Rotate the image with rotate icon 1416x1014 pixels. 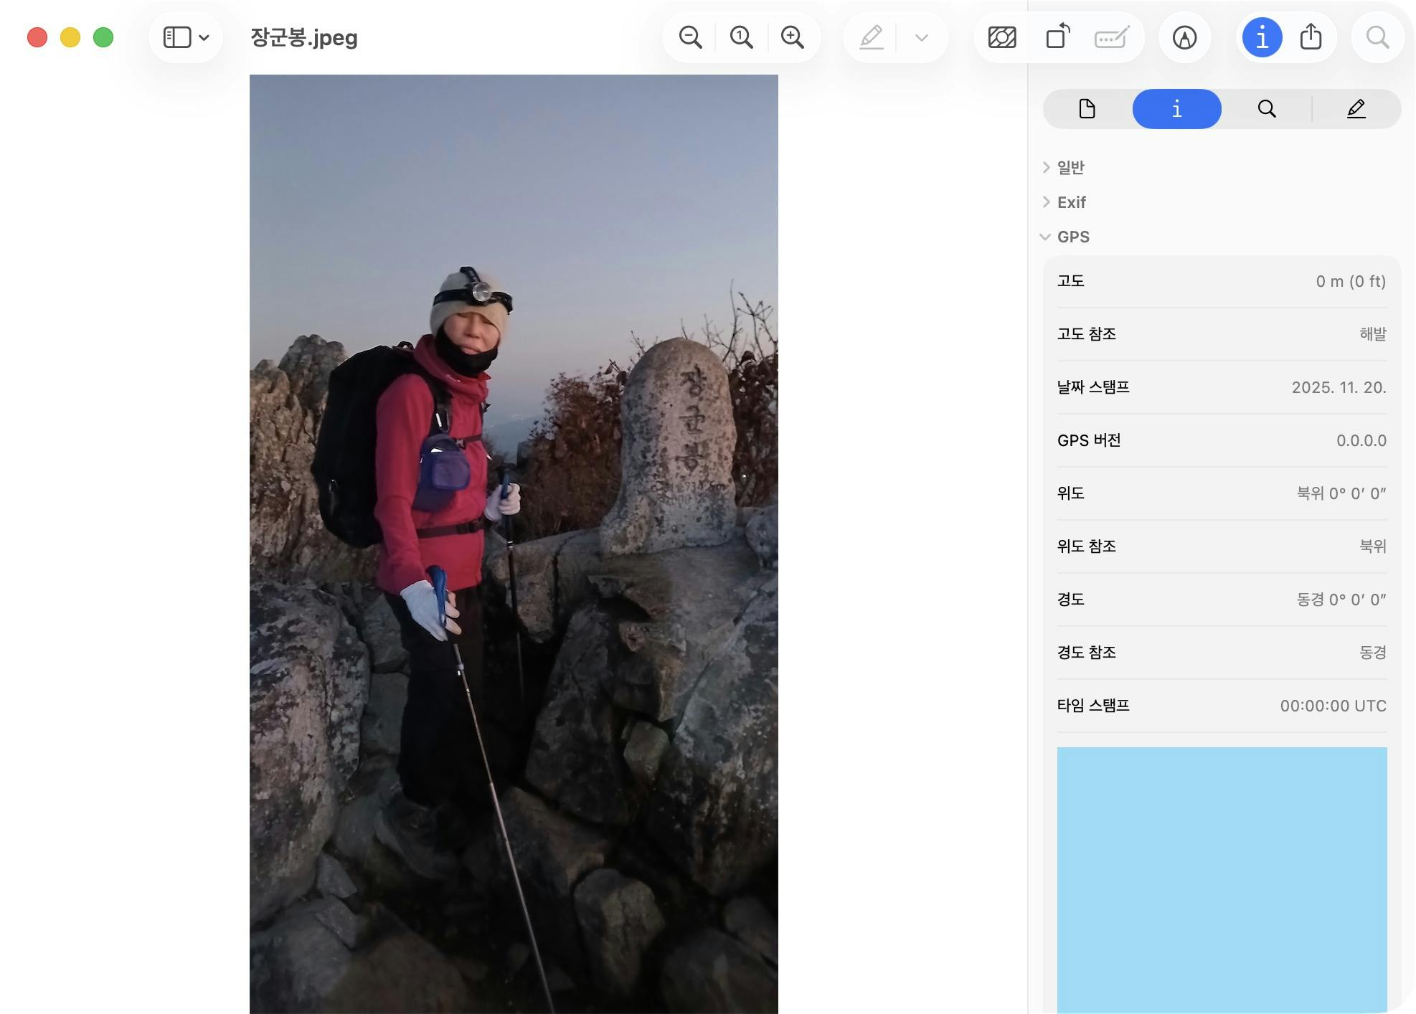(1057, 37)
